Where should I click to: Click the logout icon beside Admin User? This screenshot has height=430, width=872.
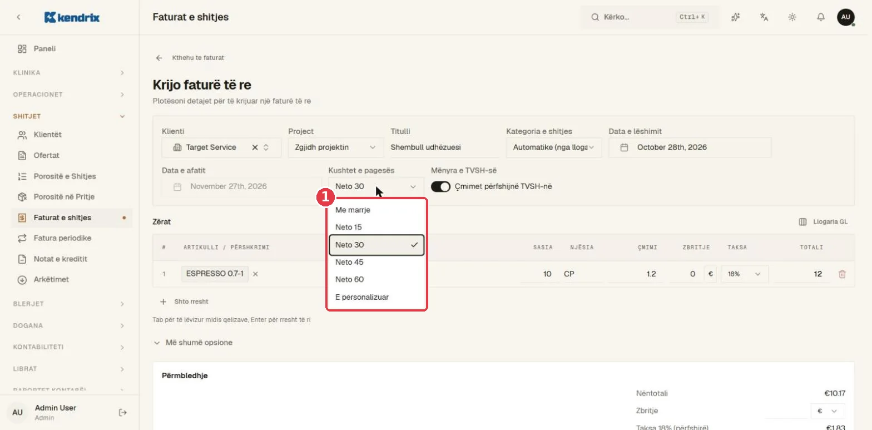(123, 412)
